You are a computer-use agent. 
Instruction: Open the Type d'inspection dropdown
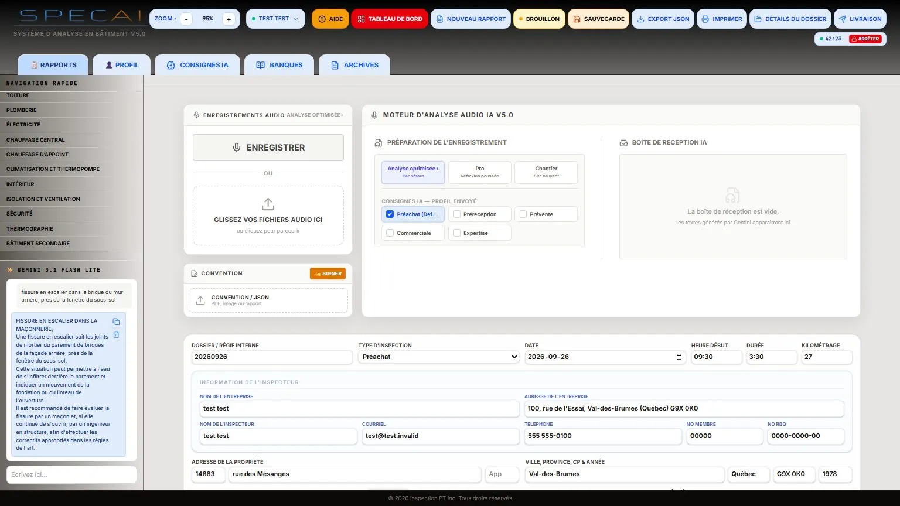coord(439,357)
